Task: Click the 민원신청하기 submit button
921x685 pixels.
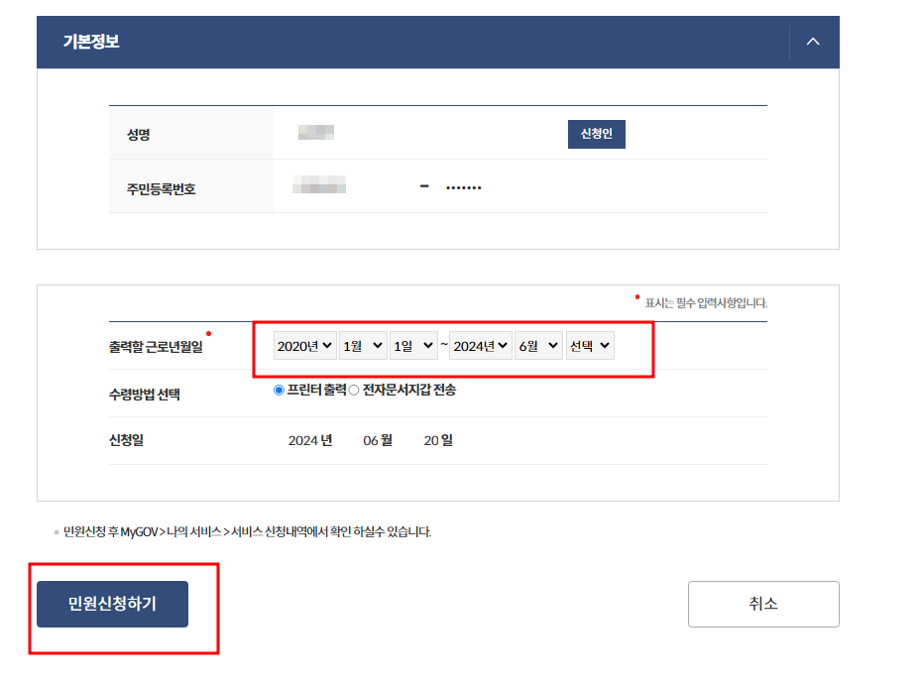Action: pos(111,603)
